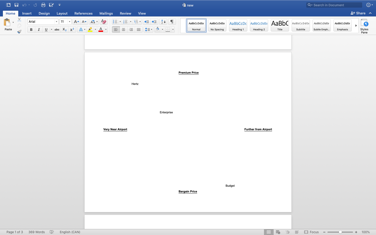Toggle Bold formatting

click(31, 30)
